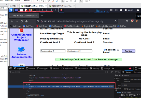The image size is (141, 98).
Task: Close the 192.168.125.128 Firefox tab
Action: [x=37, y=16]
